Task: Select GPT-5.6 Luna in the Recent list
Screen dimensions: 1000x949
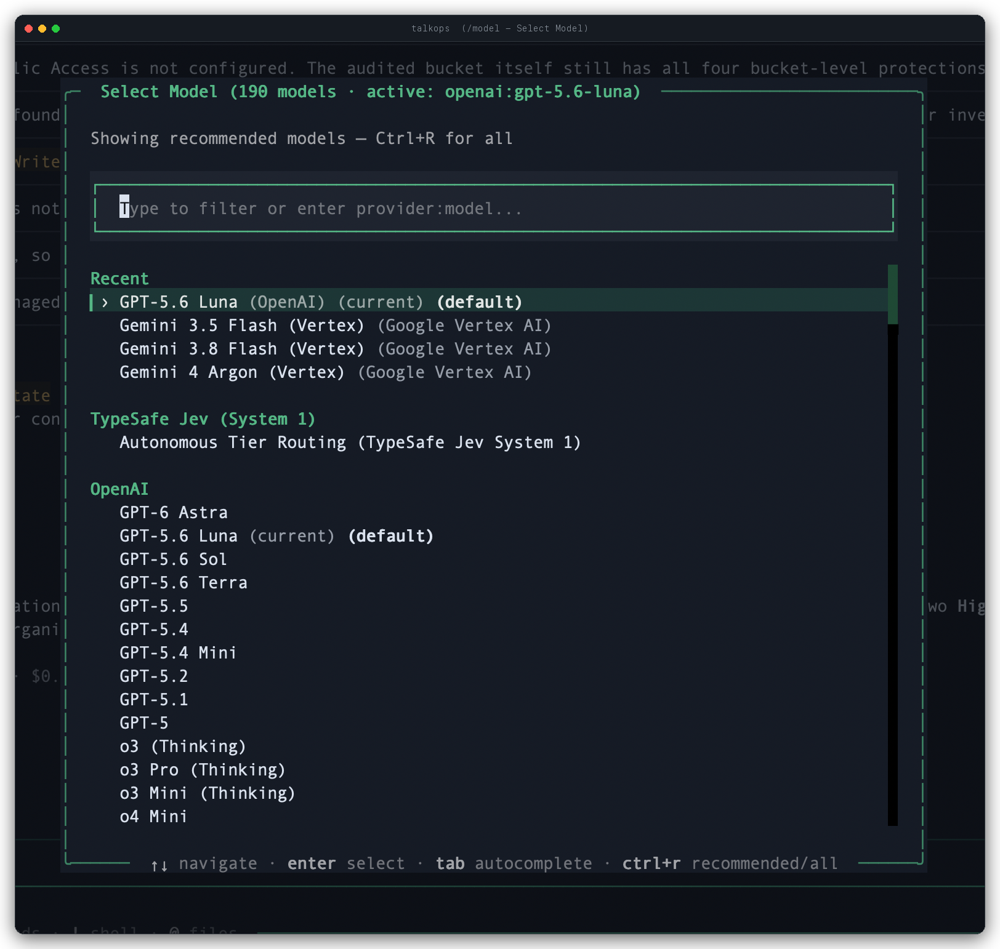Action: 489,302
